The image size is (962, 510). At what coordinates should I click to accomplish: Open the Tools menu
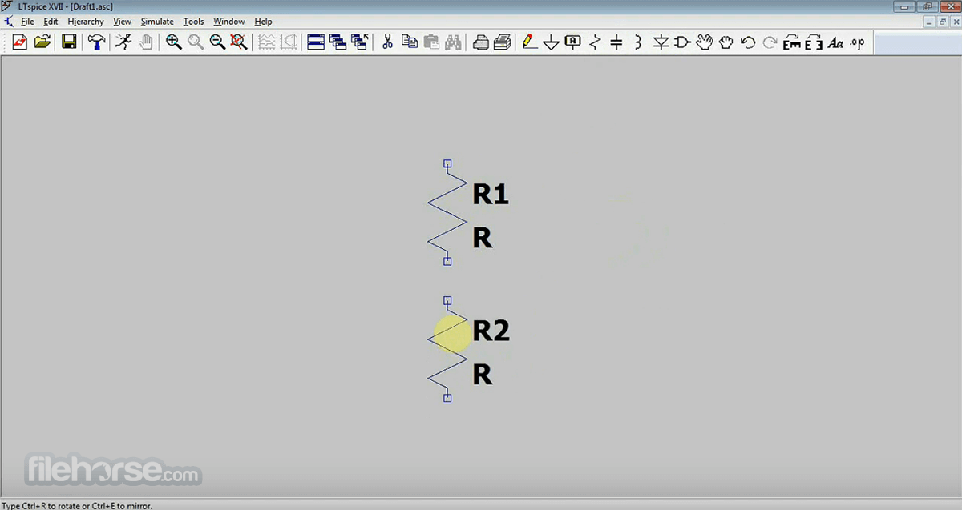point(193,22)
